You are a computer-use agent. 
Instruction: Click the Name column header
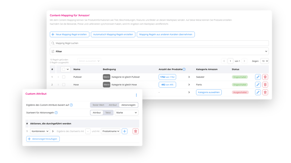[x=77, y=69]
